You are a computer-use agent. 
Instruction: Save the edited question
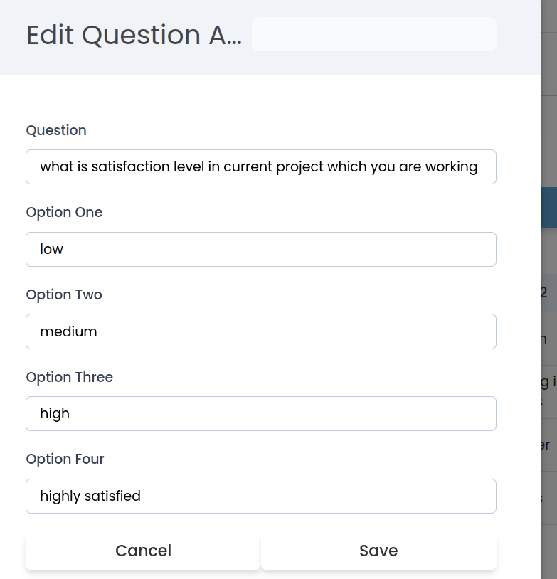[x=378, y=551]
